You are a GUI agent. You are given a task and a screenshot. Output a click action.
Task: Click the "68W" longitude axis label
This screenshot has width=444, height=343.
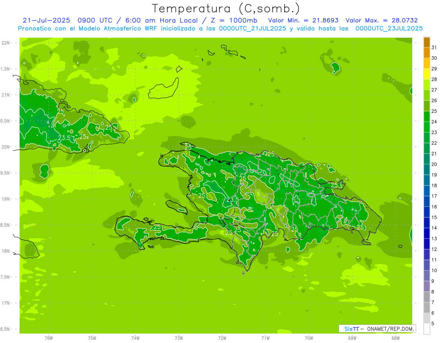coord(396,338)
